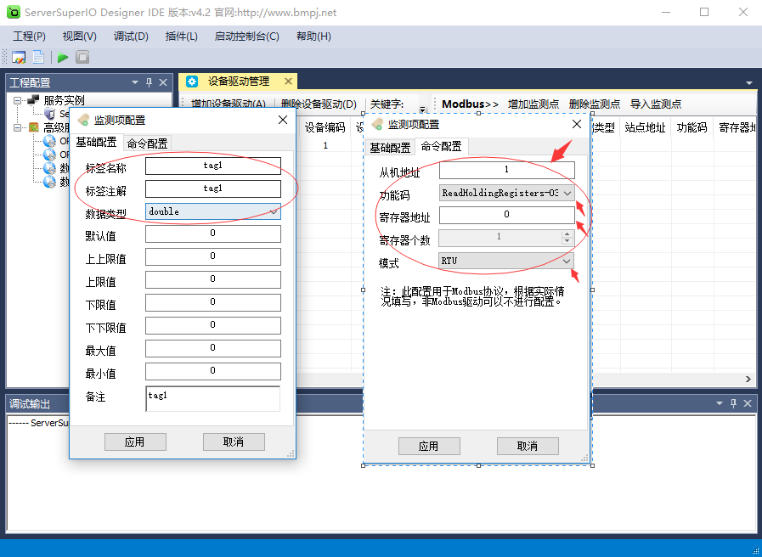Close the 调试输出 panel
Screen dimensions: 762x557
point(748,403)
